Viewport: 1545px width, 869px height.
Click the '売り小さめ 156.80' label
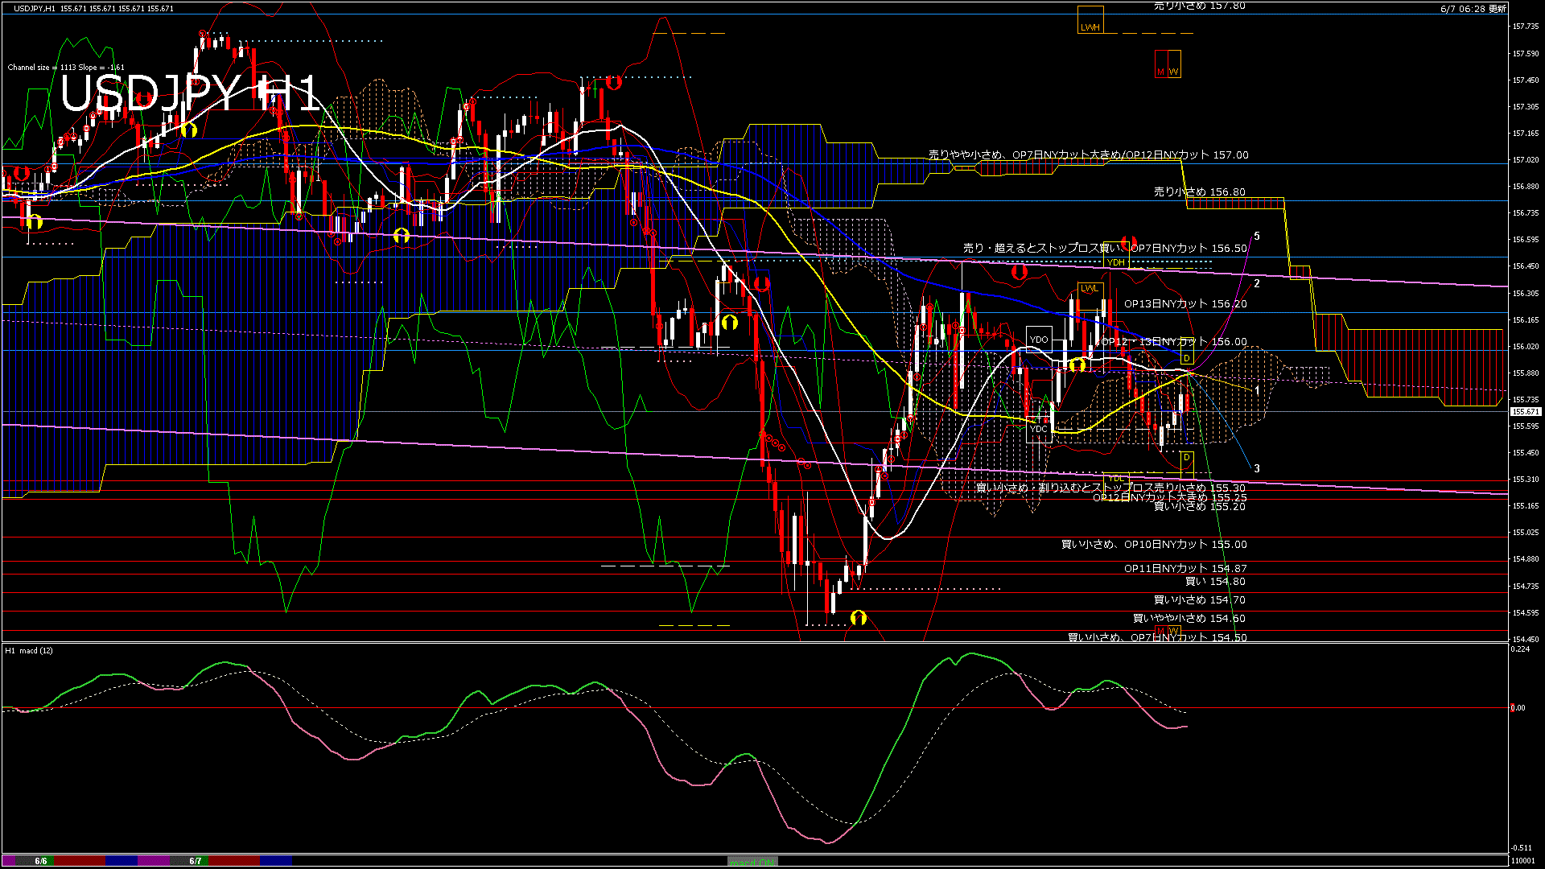coord(1200,192)
